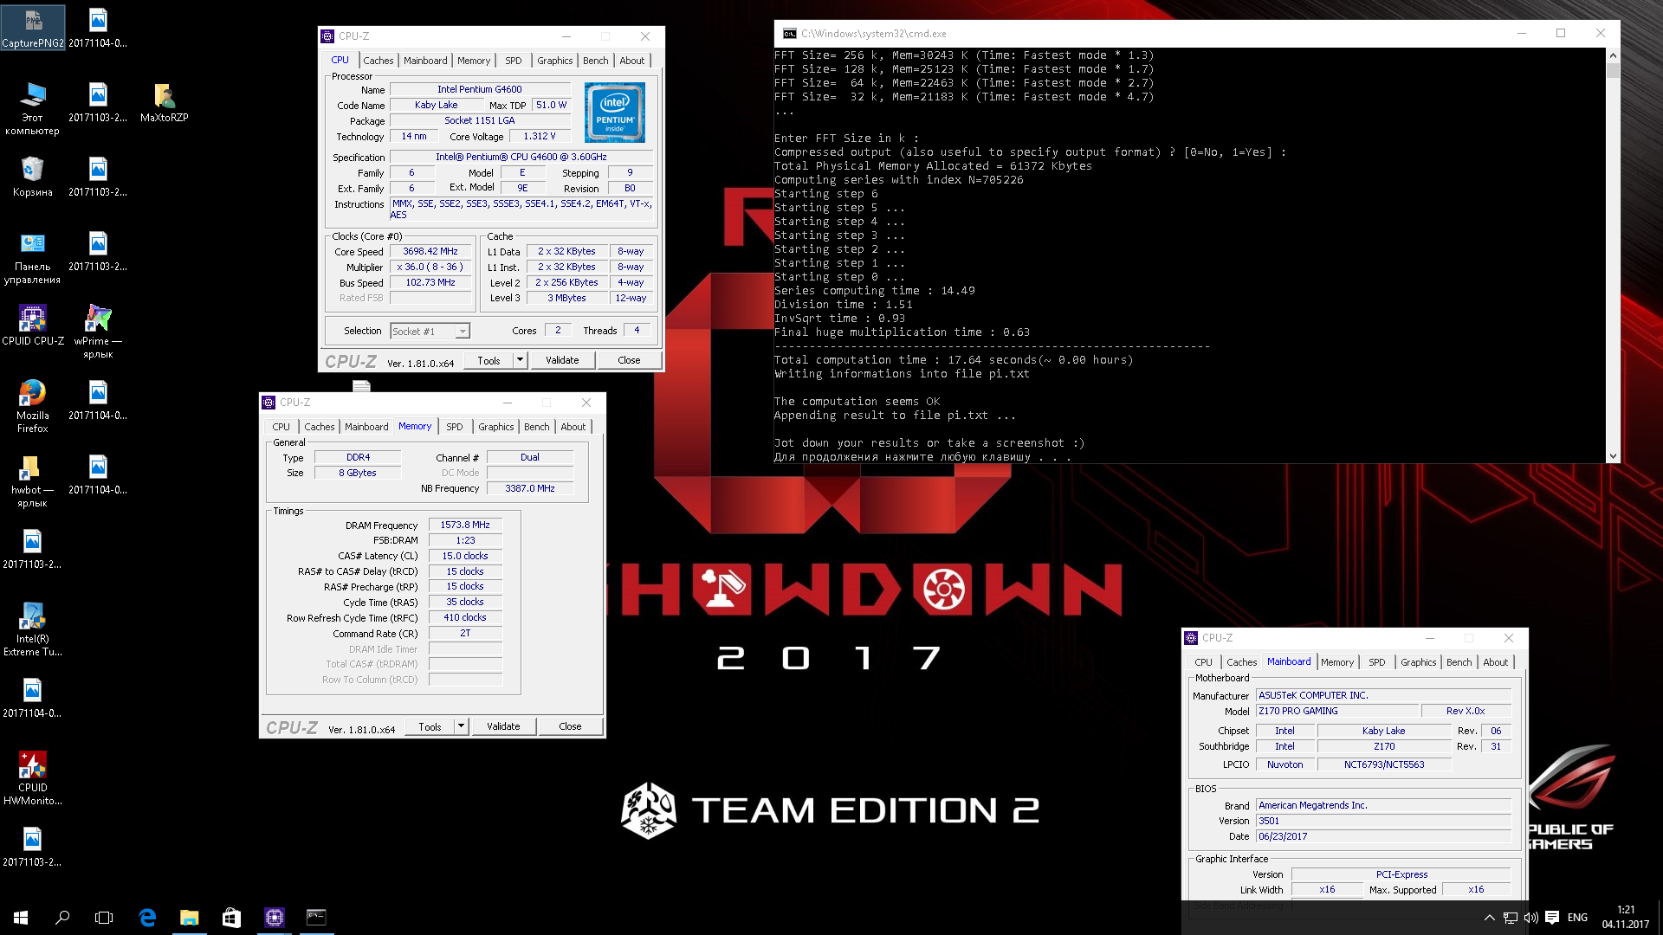Click Validate in Memory window
This screenshot has height=935, width=1663.
(x=503, y=726)
